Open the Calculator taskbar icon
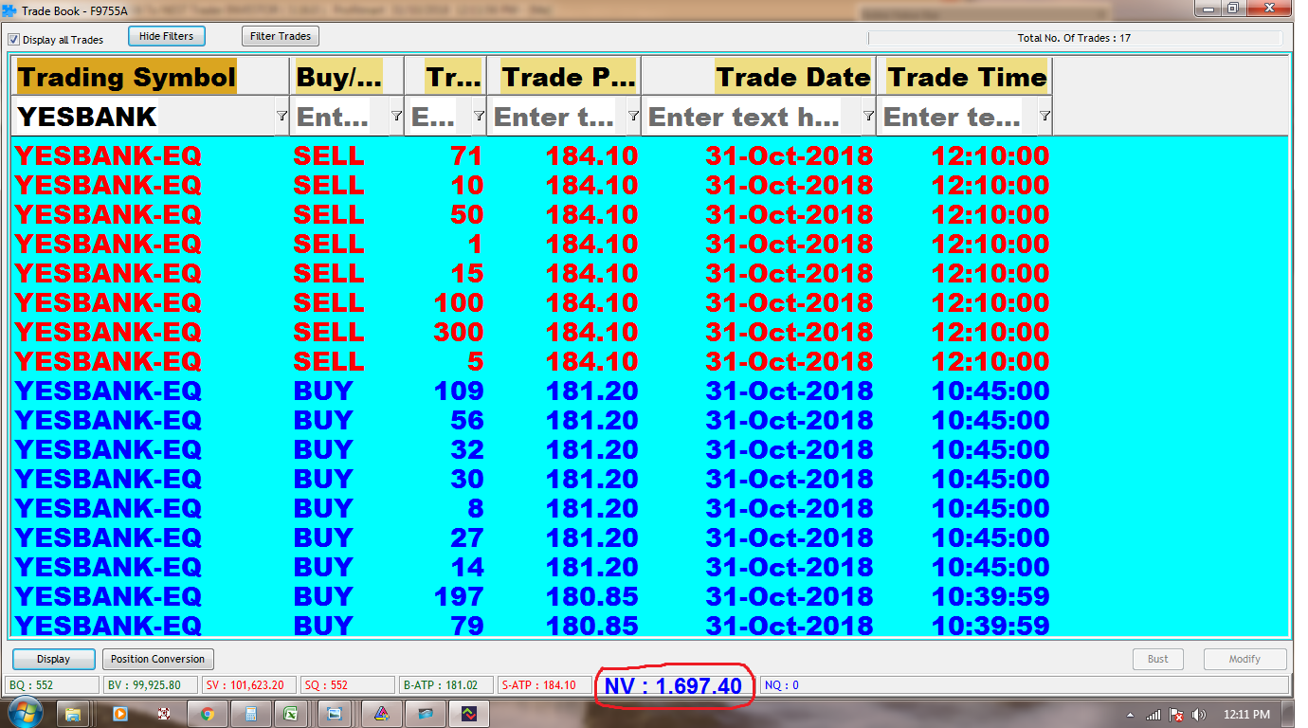Image resolution: width=1308 pixels, height=728 pixels. pyautogui.click(x=251, y=713)
